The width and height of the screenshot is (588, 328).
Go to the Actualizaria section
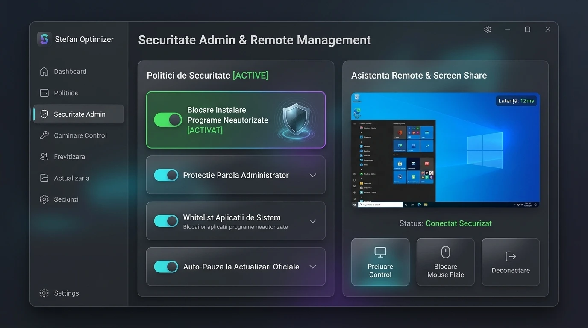(79, 178)
